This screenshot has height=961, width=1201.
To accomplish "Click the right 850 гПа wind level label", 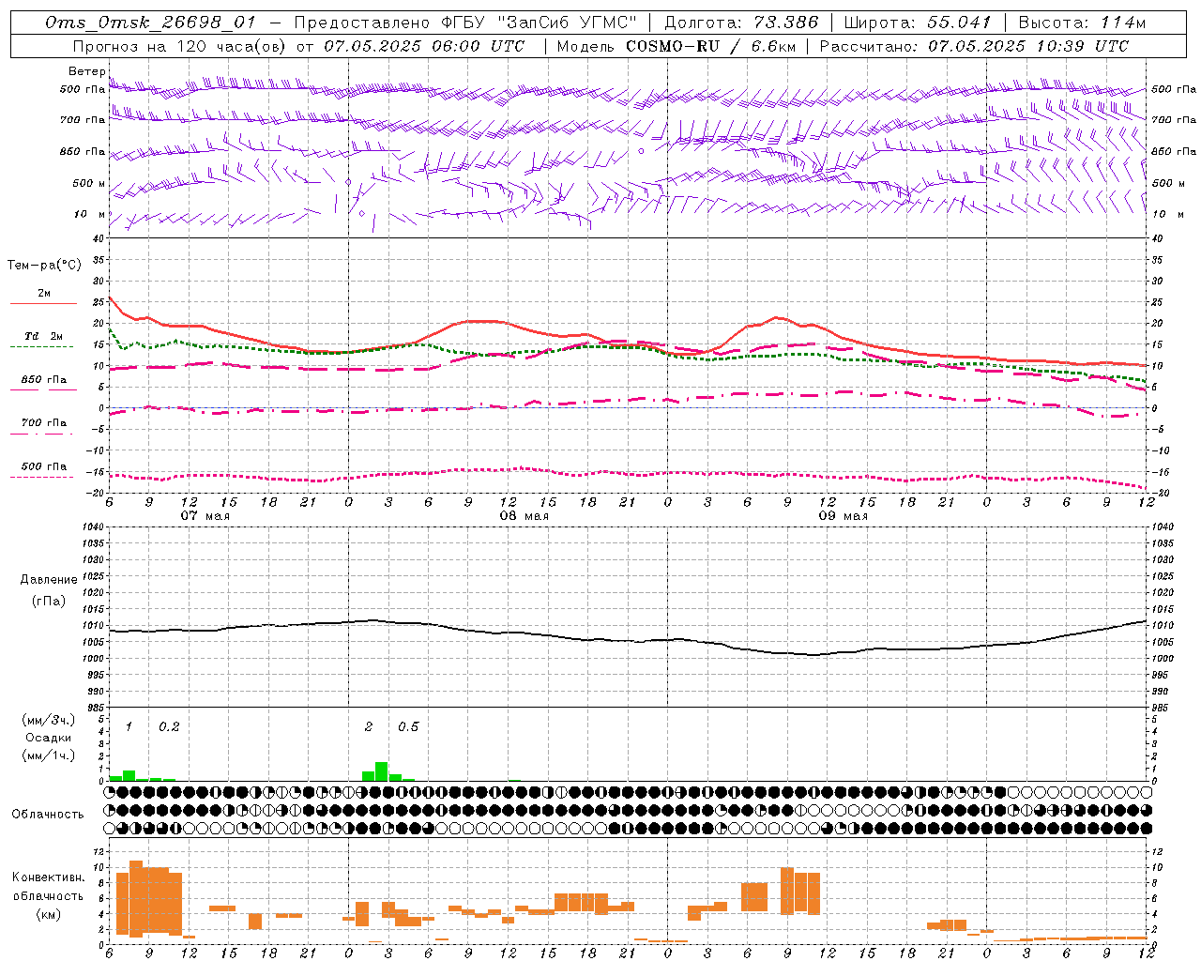I will tap(1174, 151).
